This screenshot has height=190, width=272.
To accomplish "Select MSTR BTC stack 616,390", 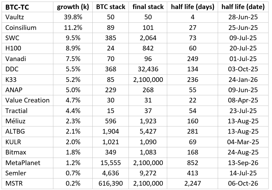I will [110, 183].
